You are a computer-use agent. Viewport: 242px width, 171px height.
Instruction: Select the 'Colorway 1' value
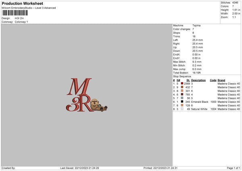(x=21, y=22)
